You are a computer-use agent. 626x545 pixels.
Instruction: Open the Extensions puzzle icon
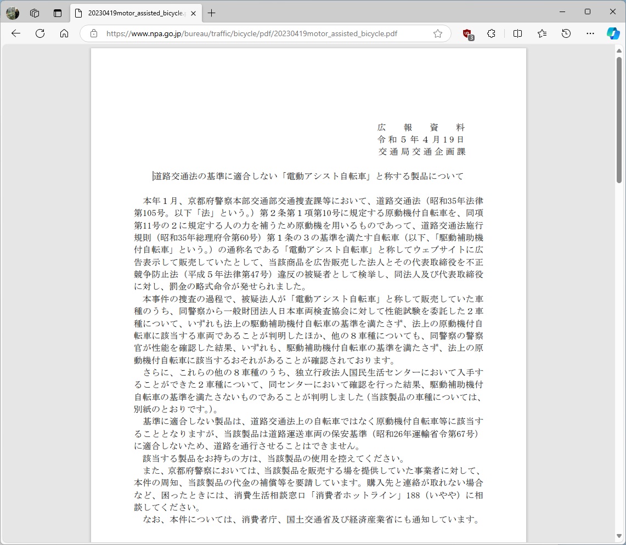[492, 33]
